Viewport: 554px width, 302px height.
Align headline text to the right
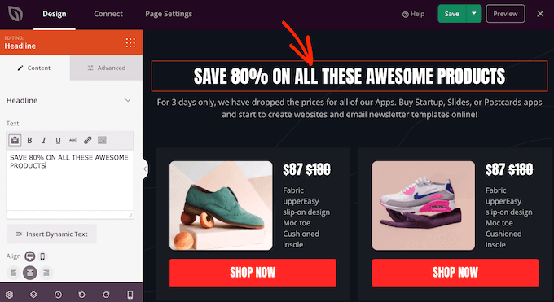(x=46, y=273)
